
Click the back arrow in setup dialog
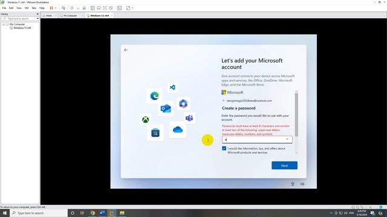tap(126, 50)
